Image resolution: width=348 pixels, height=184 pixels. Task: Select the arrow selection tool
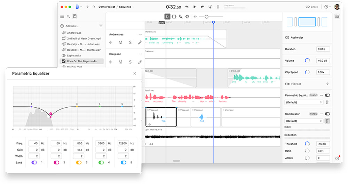167,16
